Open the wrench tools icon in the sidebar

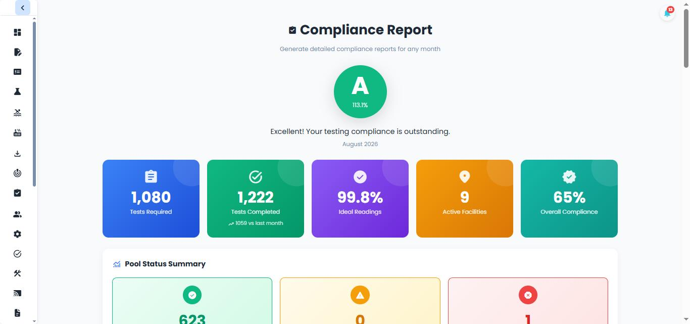(17, 273)
